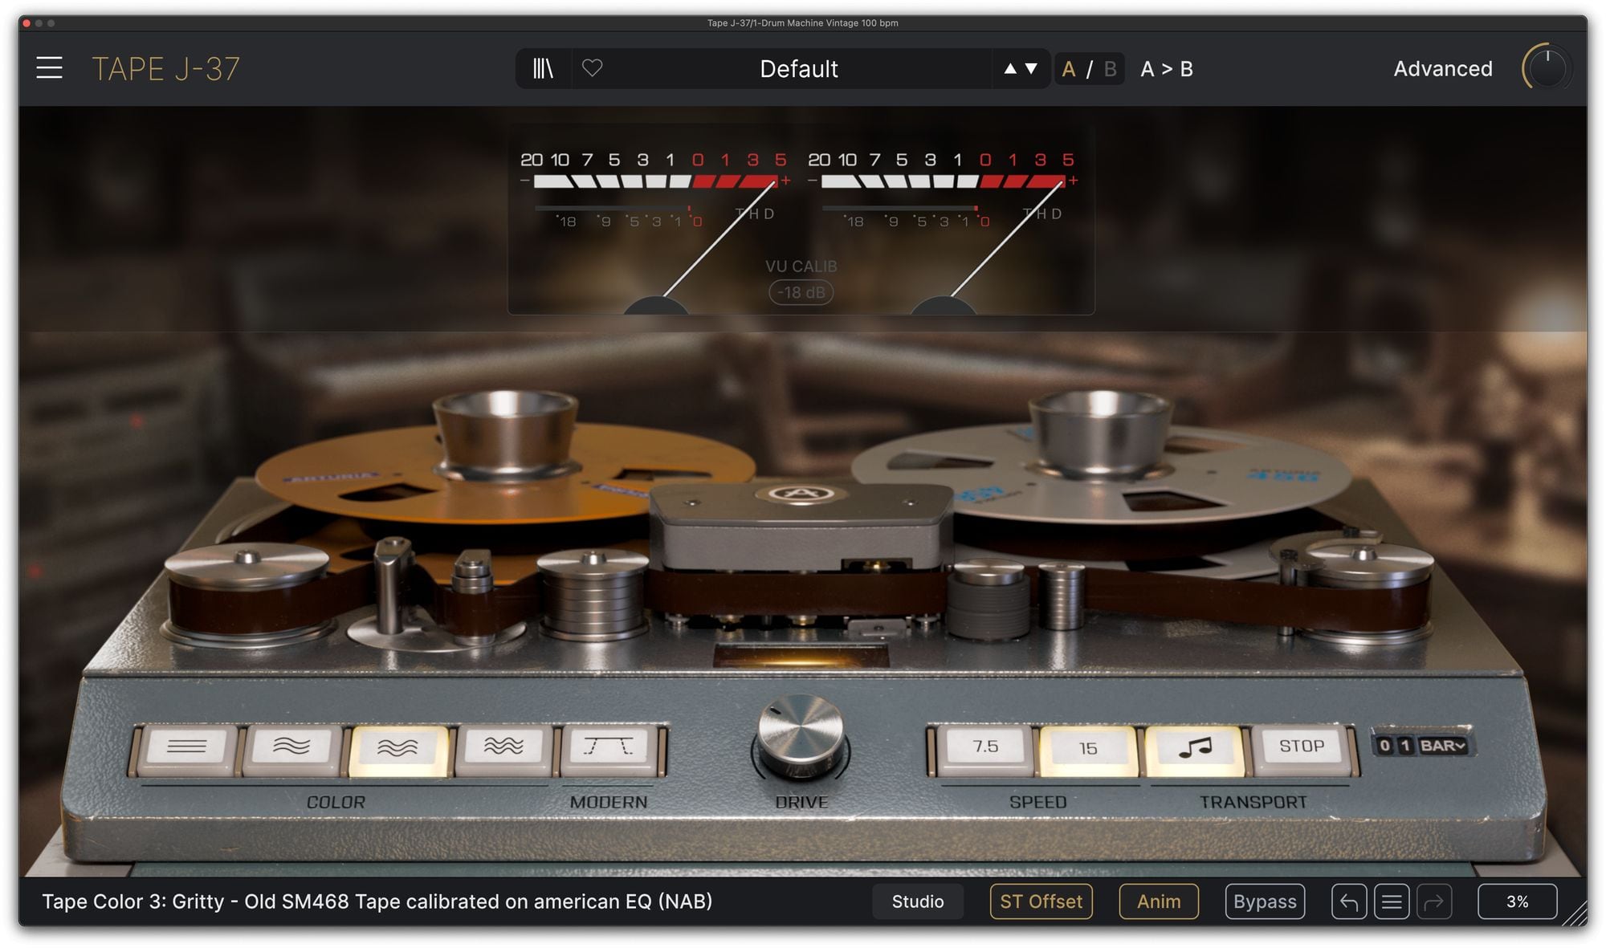The width and height of the screenshot is (1606, 948).
Task: Switch to preset slot B
Action: [1110, 69]
